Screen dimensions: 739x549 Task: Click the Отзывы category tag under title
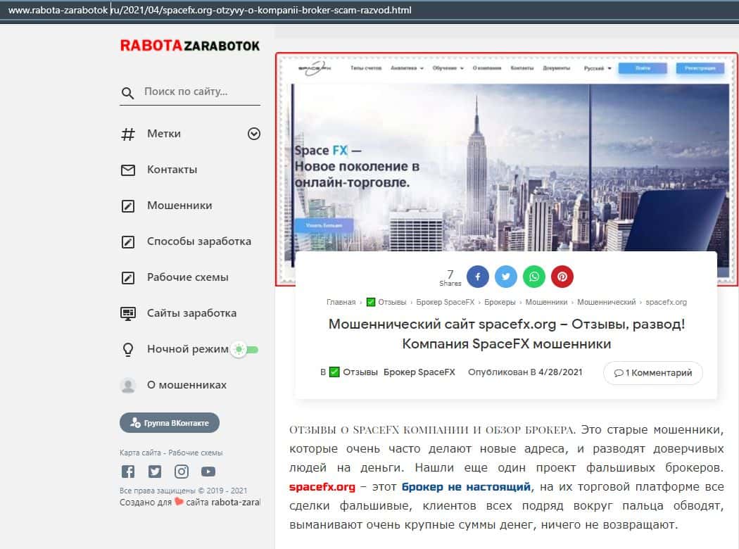360,372
